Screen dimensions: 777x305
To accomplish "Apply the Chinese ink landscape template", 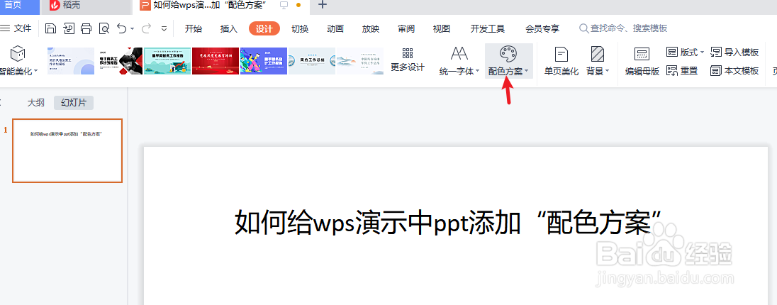I will click(359, 61).
